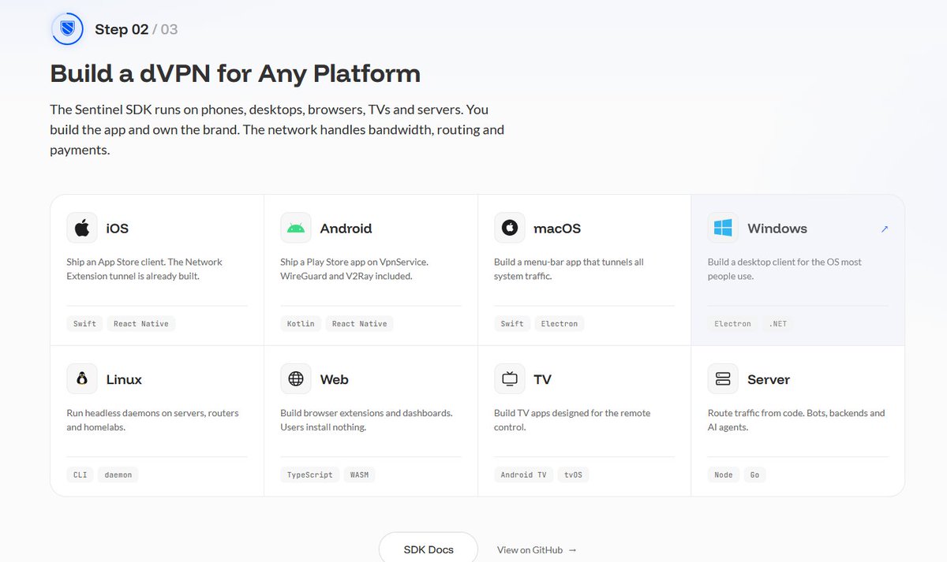Select the CLI tag
This screenshot has width=947, height=562.
click(x=80, y=475)
